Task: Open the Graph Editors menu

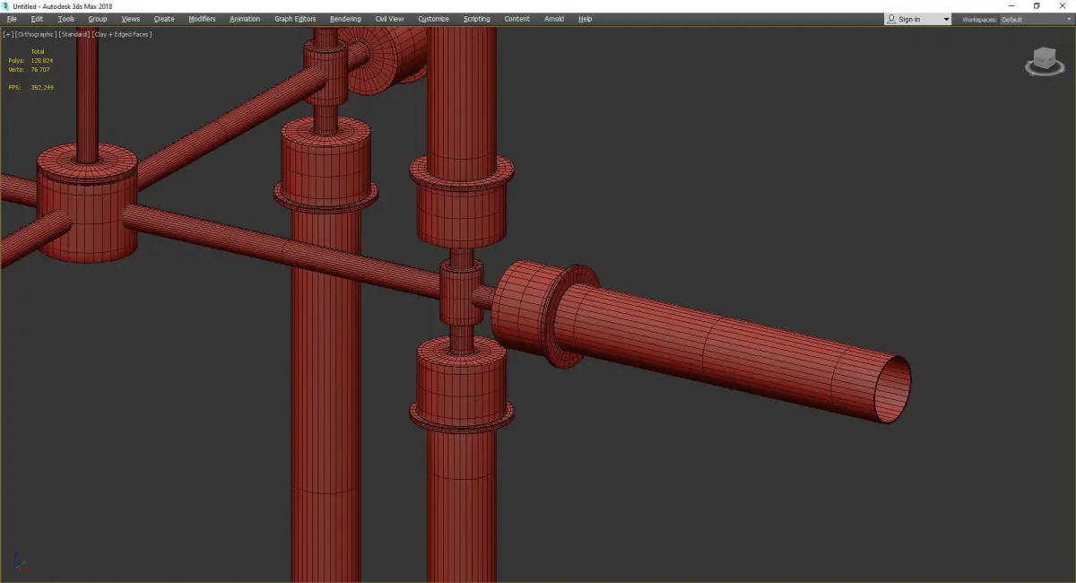Action: [x=295, y=19]
